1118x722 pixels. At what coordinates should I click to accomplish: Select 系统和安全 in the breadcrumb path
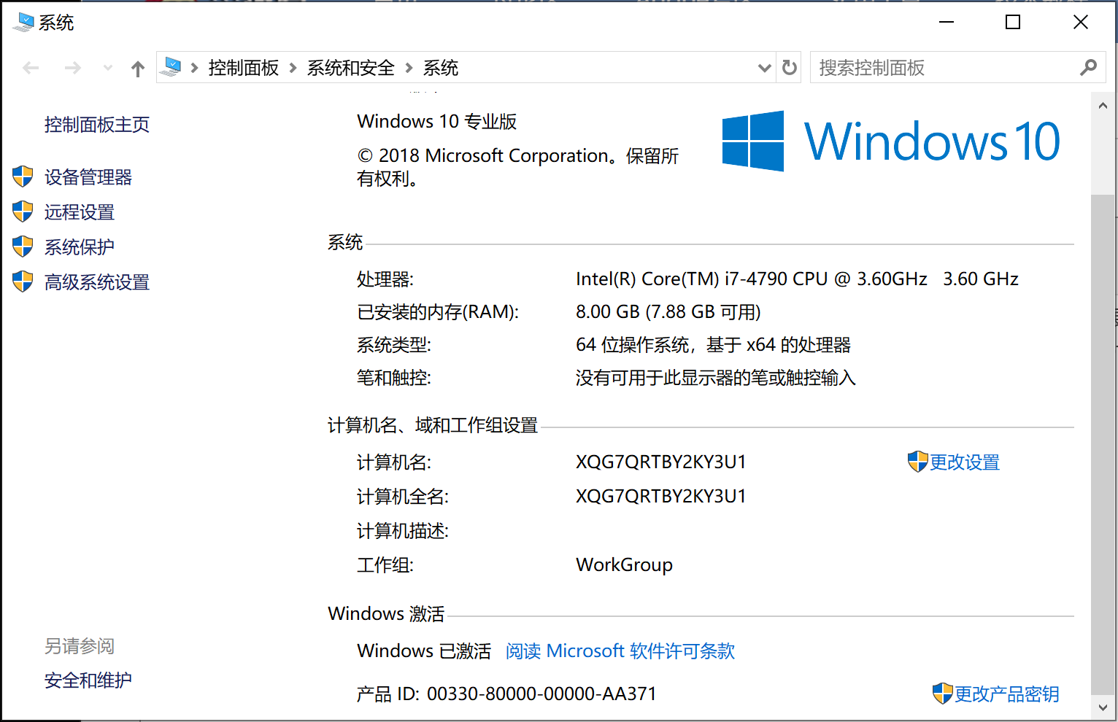[351, 68]
